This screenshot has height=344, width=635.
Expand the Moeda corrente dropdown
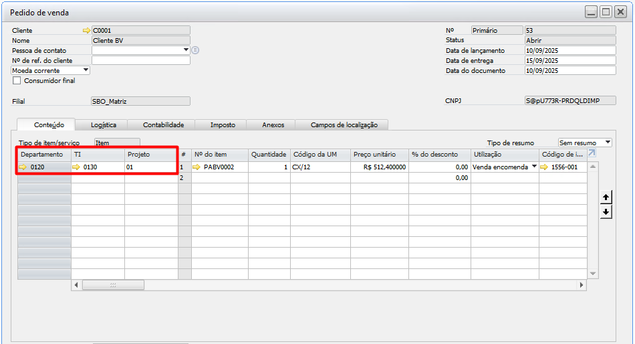[86, 70]
